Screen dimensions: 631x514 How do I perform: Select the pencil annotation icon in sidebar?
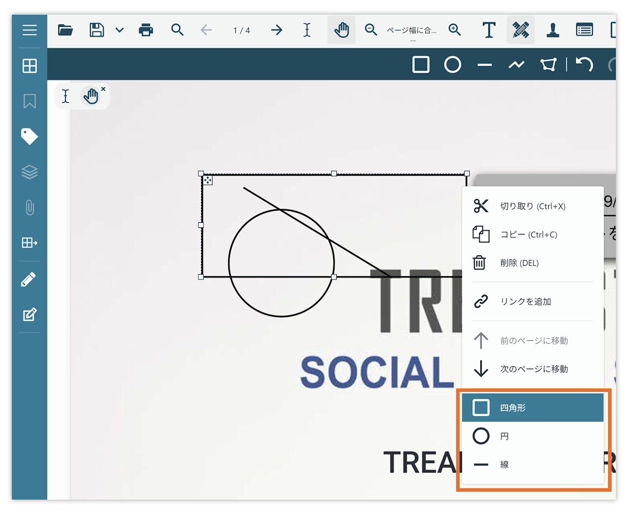[28, 279]
